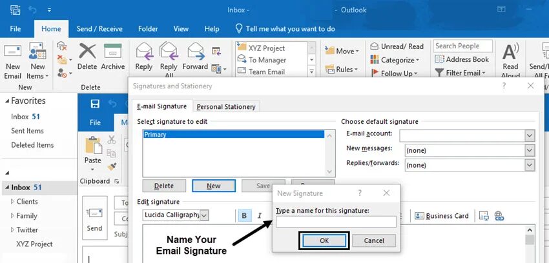
Task: Click the Reply with Meeting icon
Action: pos(216,52)
